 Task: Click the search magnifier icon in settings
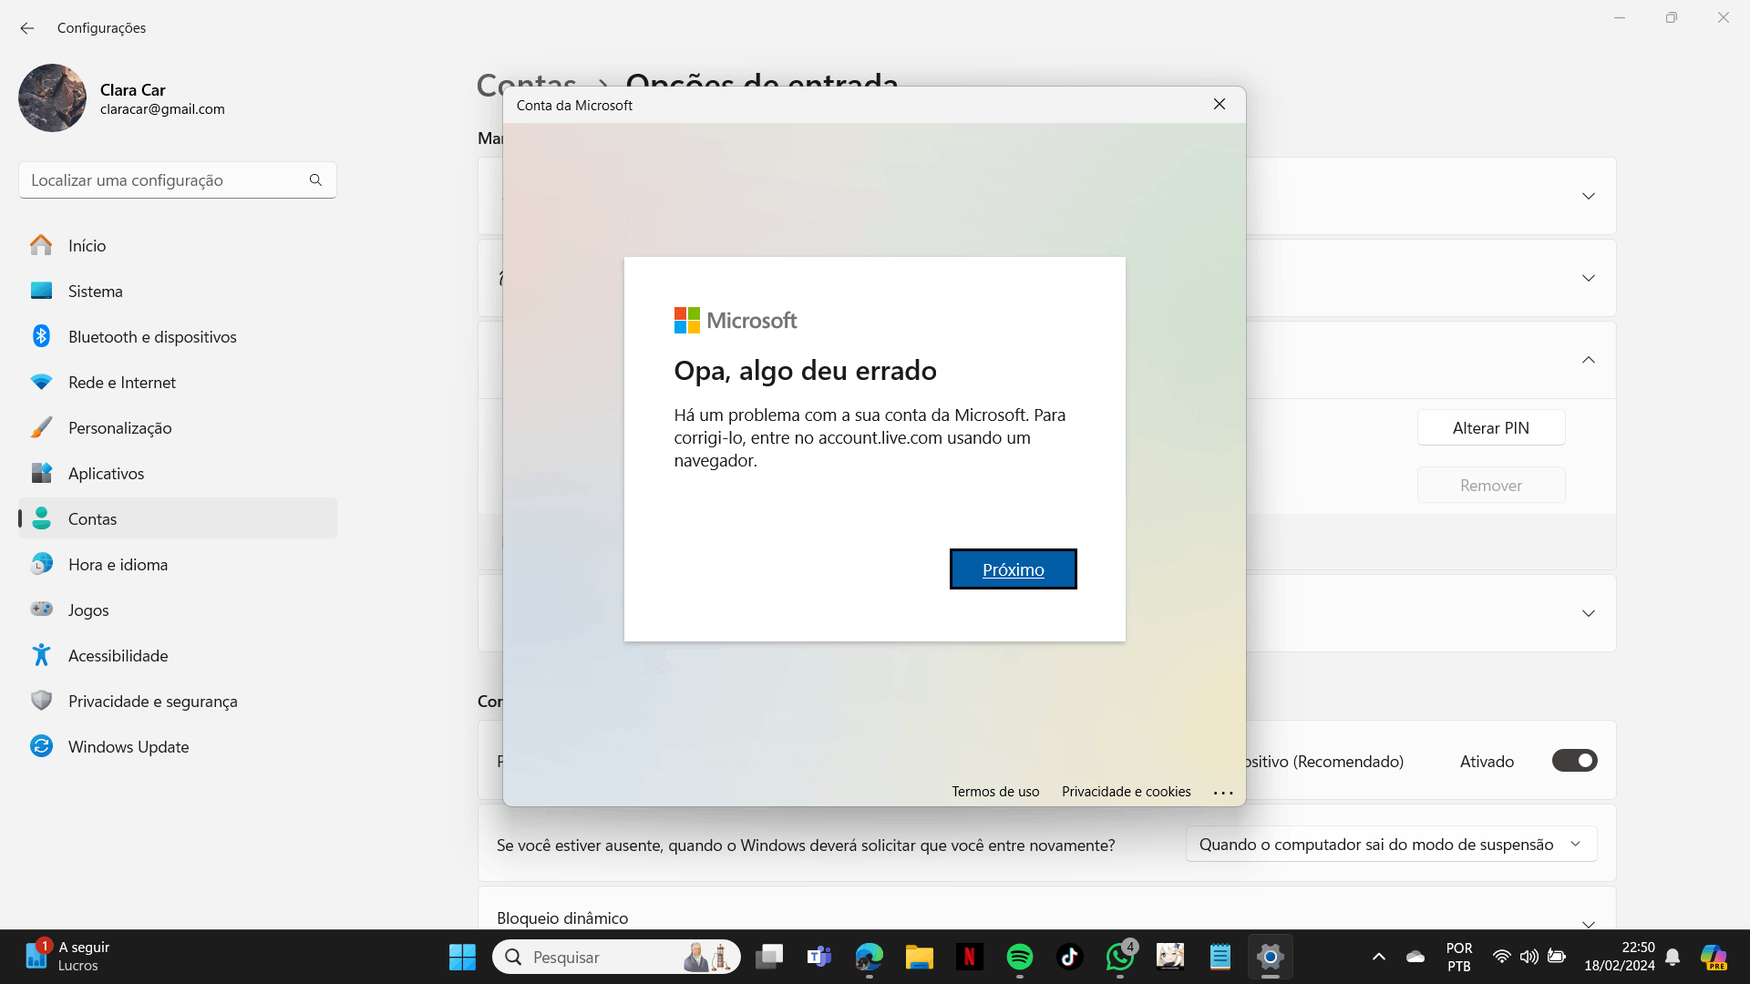click(x=315, y=180)
